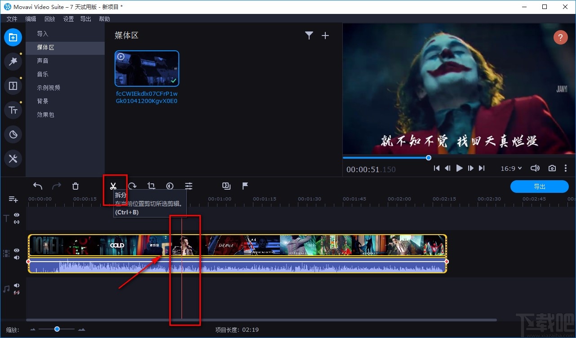This screenshot has height=338, width=576.
Task: Zoom out timeline with small mountain icon
Action: pos(33,329)
